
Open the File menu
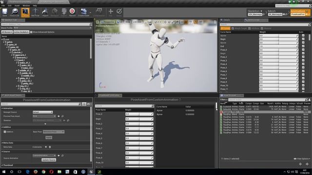coord(3,5)
